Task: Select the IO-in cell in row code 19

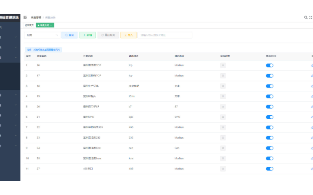Action: tap(132, 96)
